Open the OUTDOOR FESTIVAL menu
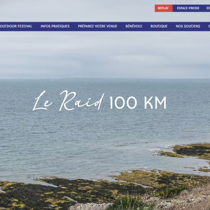The height and width of the screenshot is (210, 210). 16,26
